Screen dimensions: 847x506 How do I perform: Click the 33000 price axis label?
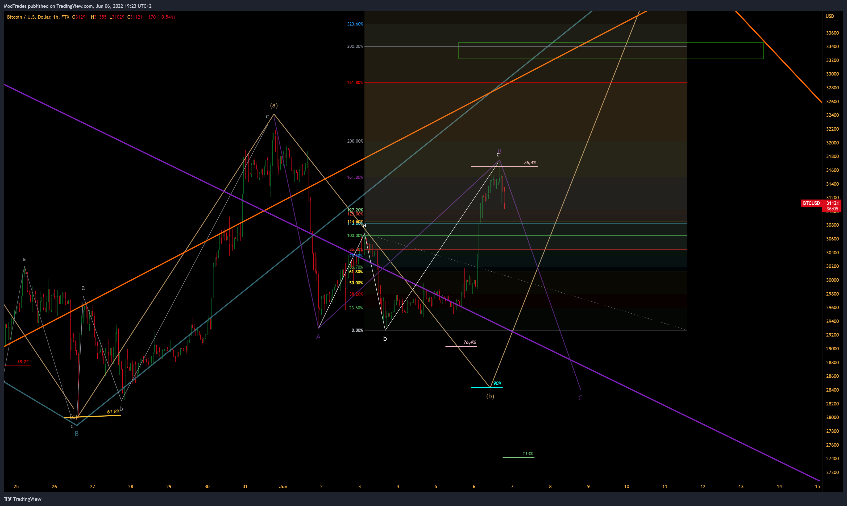tap(832, 74)
